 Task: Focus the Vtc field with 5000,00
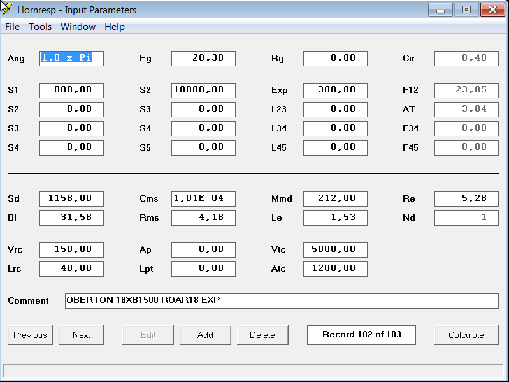[x=335, y=250]
